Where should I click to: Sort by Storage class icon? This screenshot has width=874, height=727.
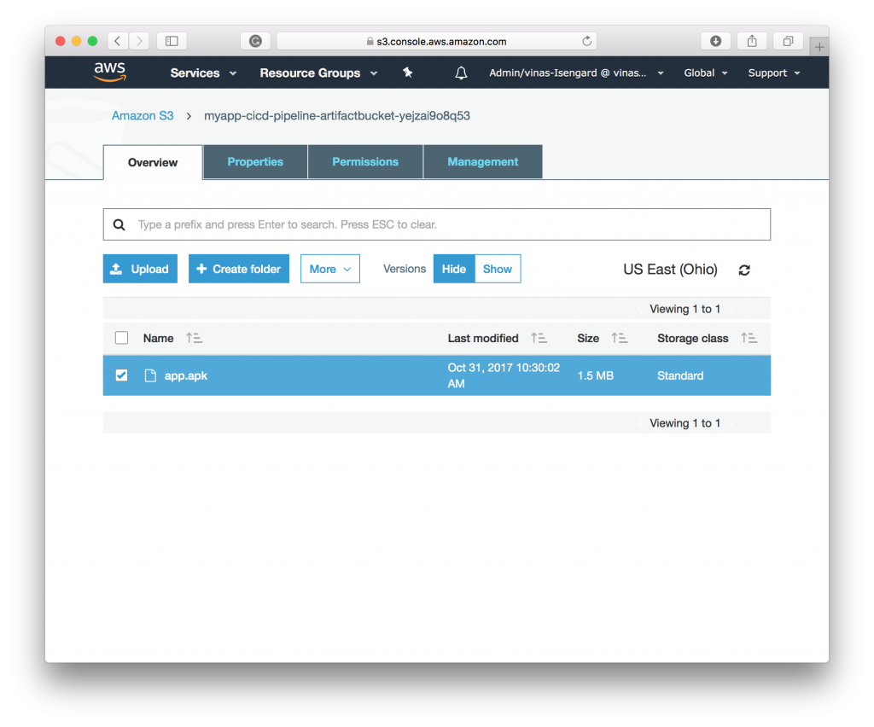pyautogui.click(x=749, y=338)
